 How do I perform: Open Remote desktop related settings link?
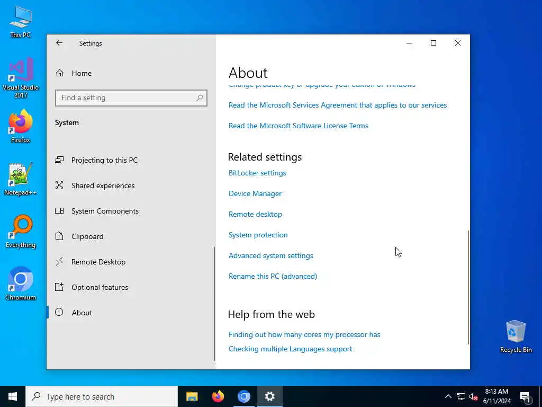point(255,214)
